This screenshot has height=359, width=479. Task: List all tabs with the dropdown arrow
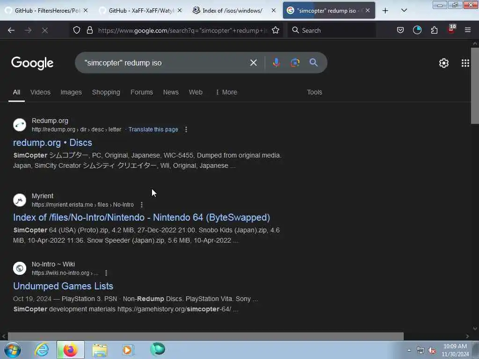(404, 11)
